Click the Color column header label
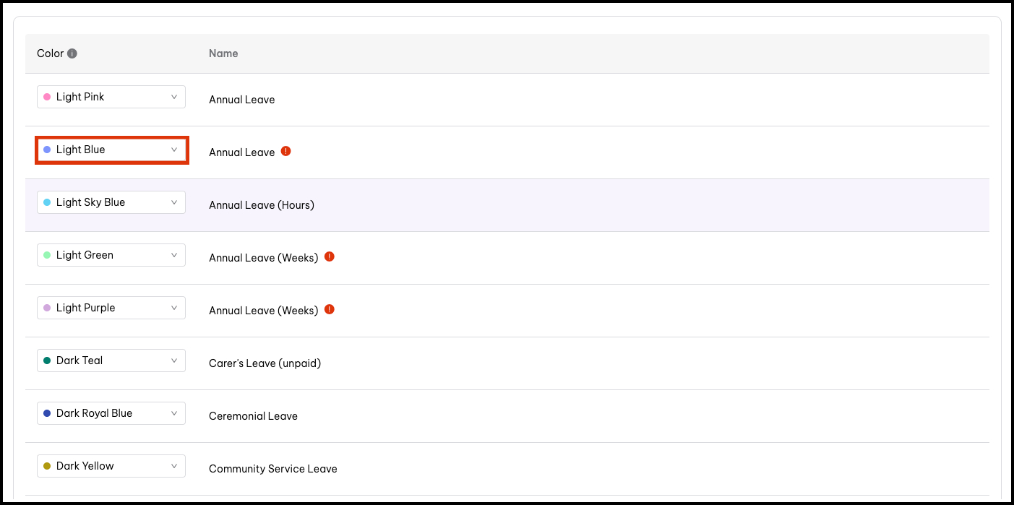1014x505 pixels. tap(50, 53)
